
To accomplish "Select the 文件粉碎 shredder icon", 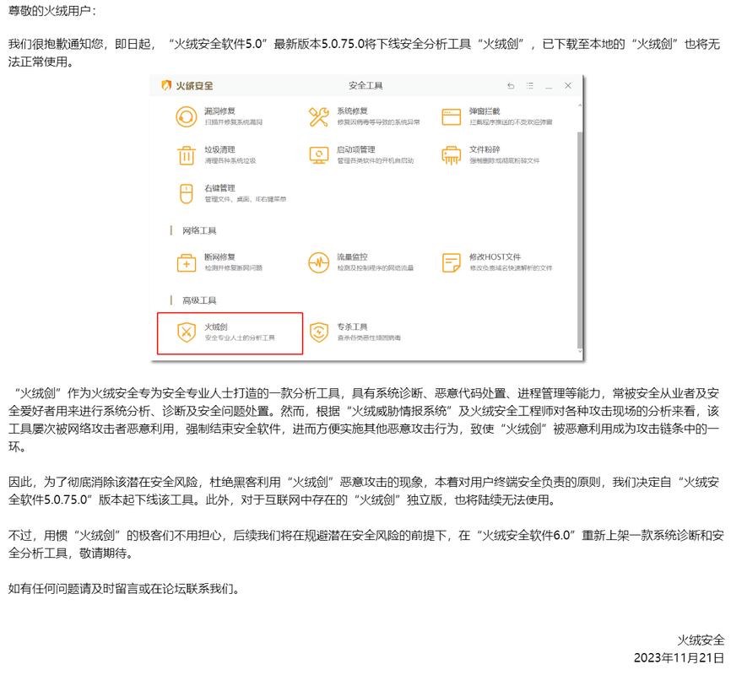I will click(x=451, y=155).
